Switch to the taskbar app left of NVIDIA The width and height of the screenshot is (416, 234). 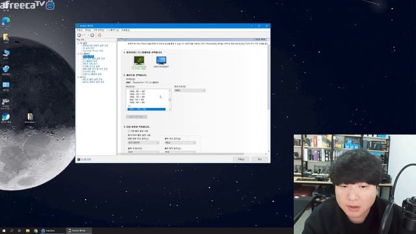[x=52, y=231]
